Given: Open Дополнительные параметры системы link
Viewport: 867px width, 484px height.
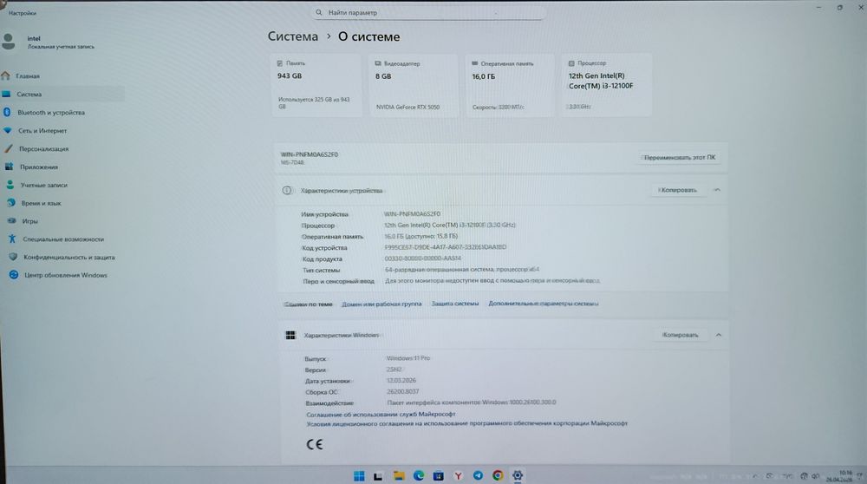Looking at the screenshot, I should point(543,303).
